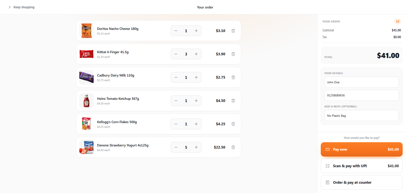Increase Kellogg's Corn Flakes quantity

[196, 124]
